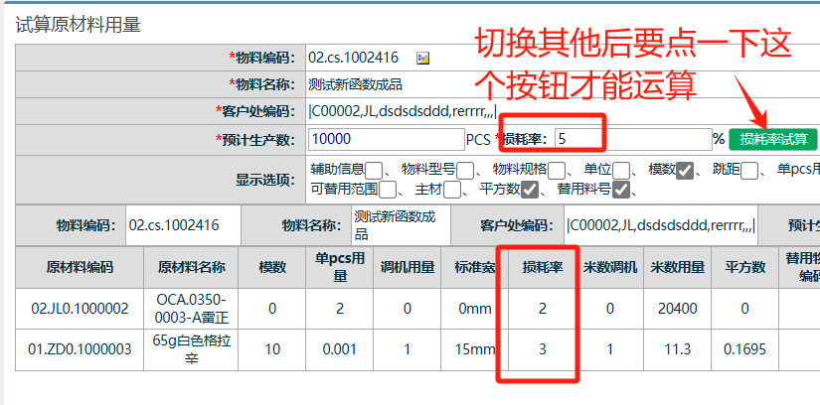Click the 模数 value 10 cell

coord(272,349)
